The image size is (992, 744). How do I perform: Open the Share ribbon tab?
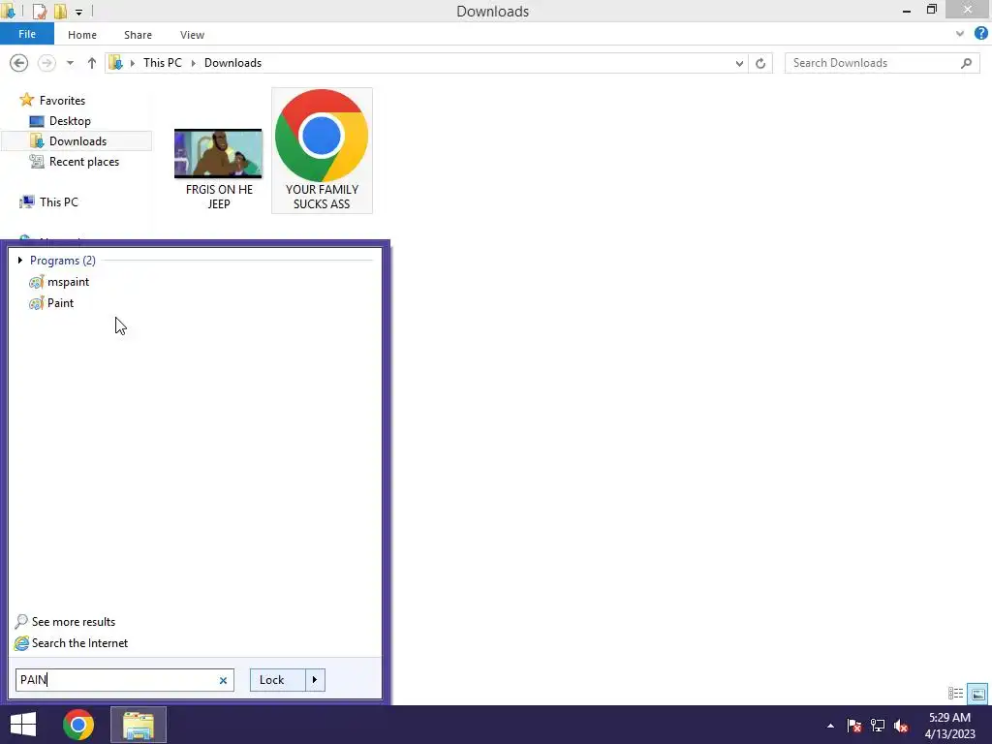pos(138,35)
